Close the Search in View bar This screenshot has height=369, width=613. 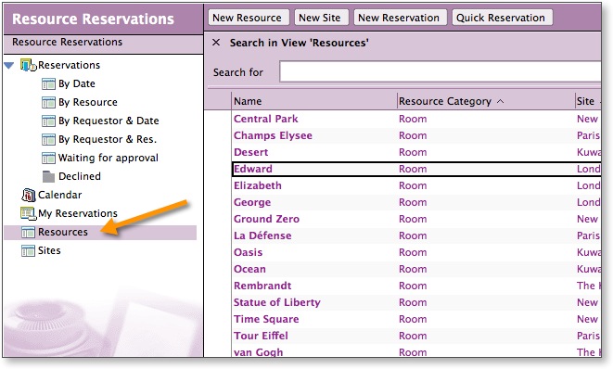[216, 43]
